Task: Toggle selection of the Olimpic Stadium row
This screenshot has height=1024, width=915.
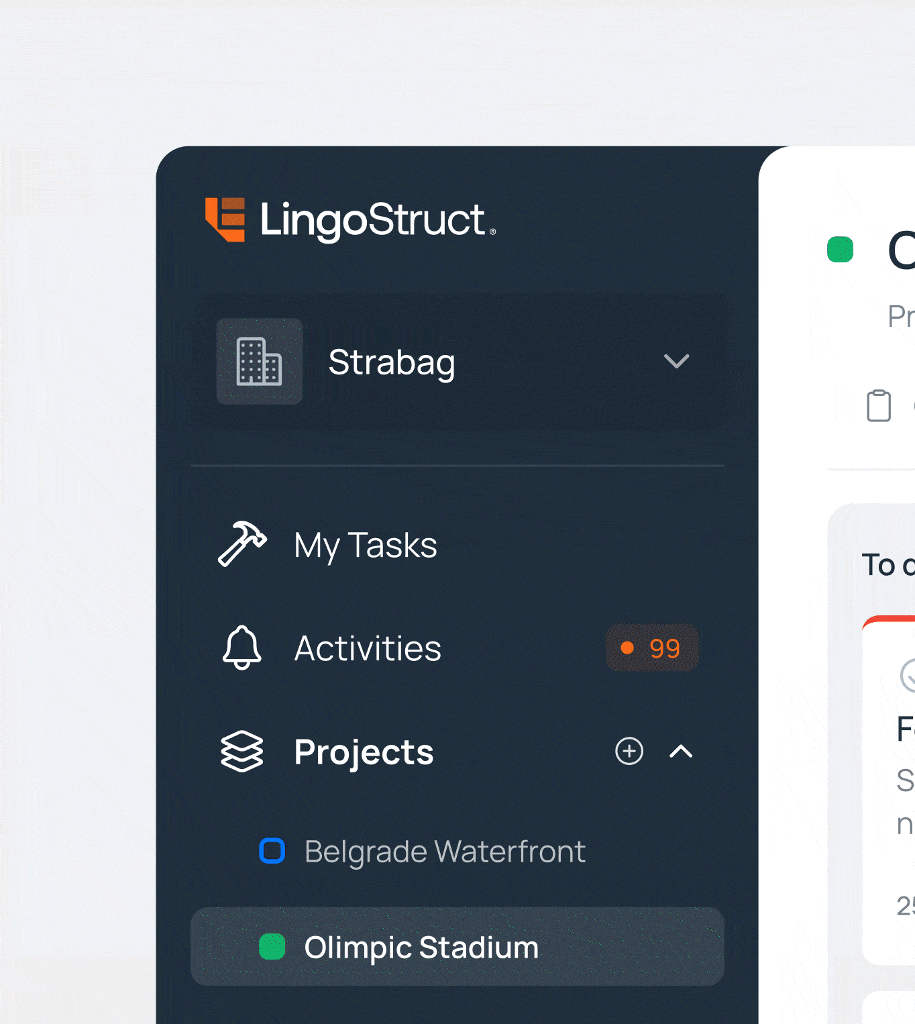Action: click(x=458, y=948)
